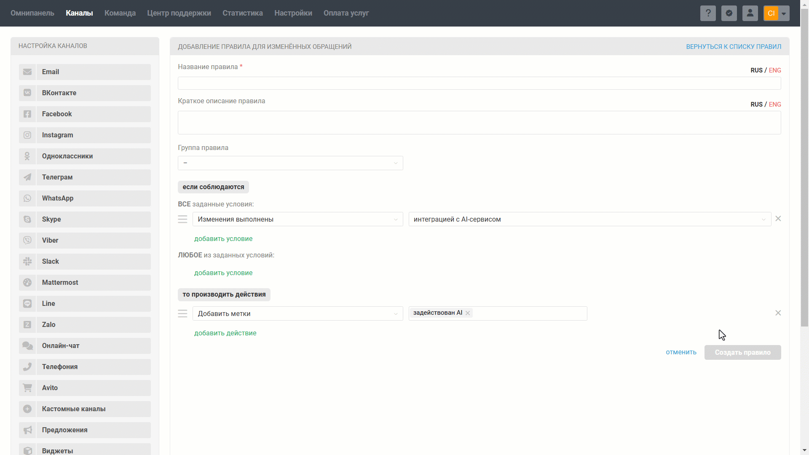This screenshot has width=809, height=455.
Task: Open the 'интеграцией с AI-сервисом' dropdown
Action: (589, 219)
